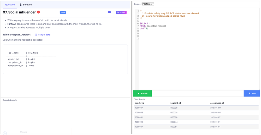Click the lock icon beside Solution
This screenshot has width=261, height=135.
21,5
